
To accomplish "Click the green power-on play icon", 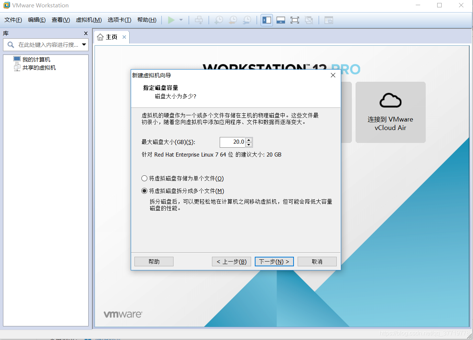I will pyautogui.click(x=171, y=20).
